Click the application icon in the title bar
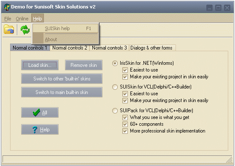Viewport: 235px width, 166px height. [x=7, y=7]
